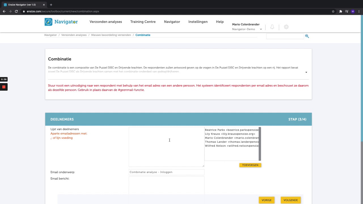The width and height of the screenshot is (363, 204).
Task: Click the browser address bar
Action: coord(176,11)
